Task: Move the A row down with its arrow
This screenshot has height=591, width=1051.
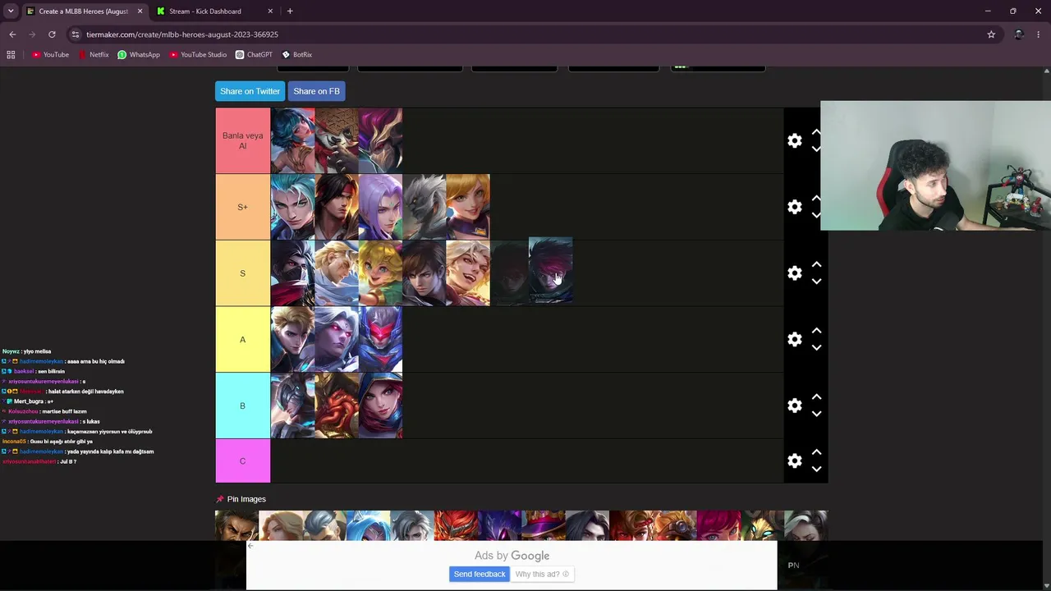Action: (816, 347)
